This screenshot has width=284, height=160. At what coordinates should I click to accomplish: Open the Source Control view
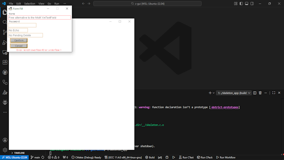[x=5, y=32]
